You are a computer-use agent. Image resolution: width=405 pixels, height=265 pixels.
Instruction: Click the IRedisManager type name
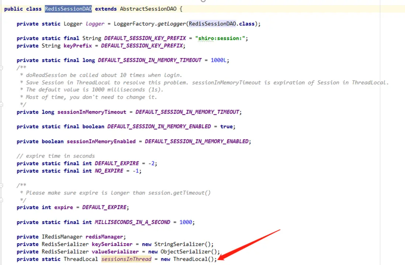pyautogui.click(x=62, y=237)
